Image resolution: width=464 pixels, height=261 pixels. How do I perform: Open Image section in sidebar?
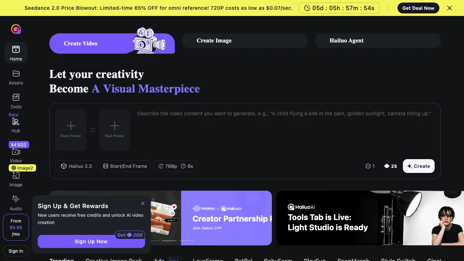(x=16, y=180)
